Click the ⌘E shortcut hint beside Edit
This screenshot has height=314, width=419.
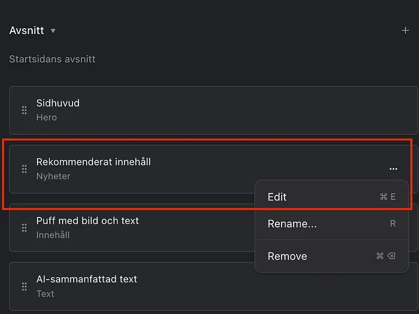click(387, 197)
